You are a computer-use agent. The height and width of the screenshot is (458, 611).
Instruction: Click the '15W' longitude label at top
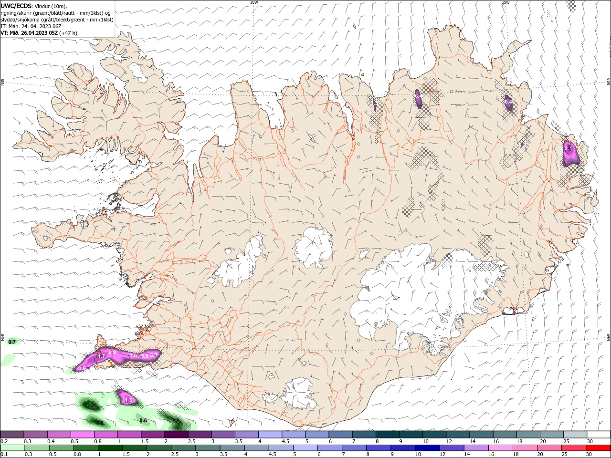click(506, 2)
